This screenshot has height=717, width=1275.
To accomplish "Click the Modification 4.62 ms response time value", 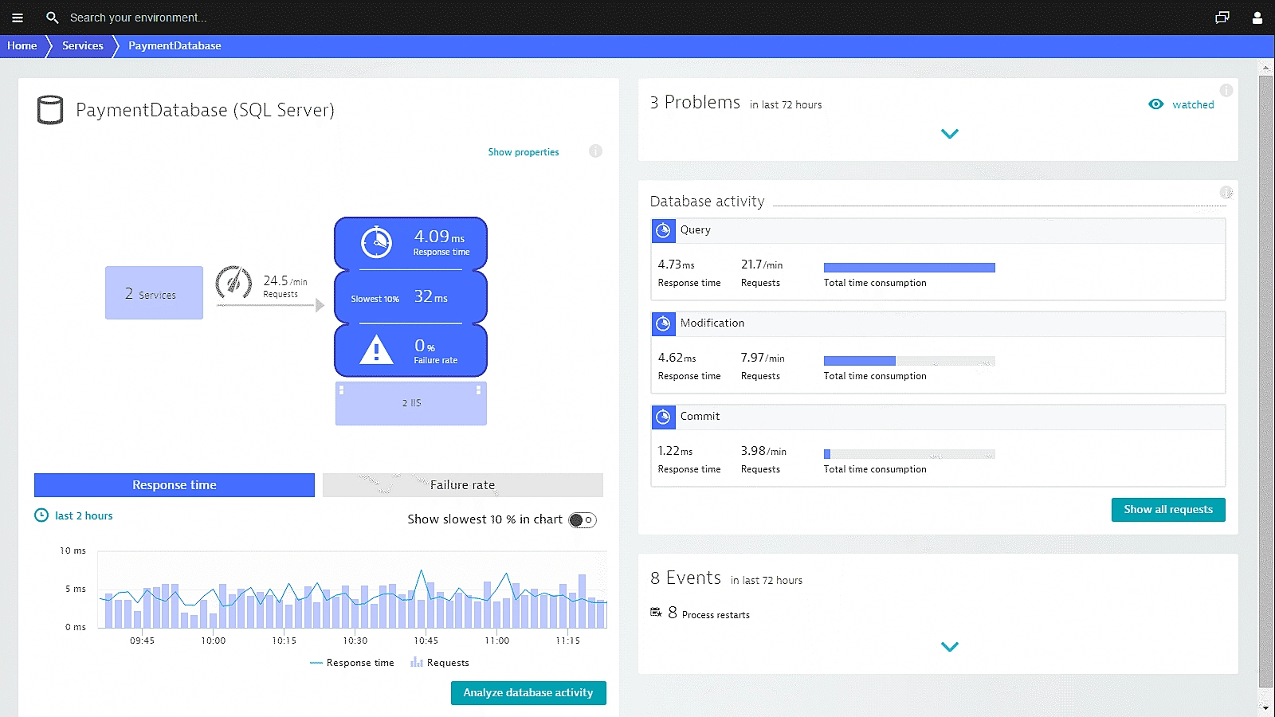I will [677, 358].
